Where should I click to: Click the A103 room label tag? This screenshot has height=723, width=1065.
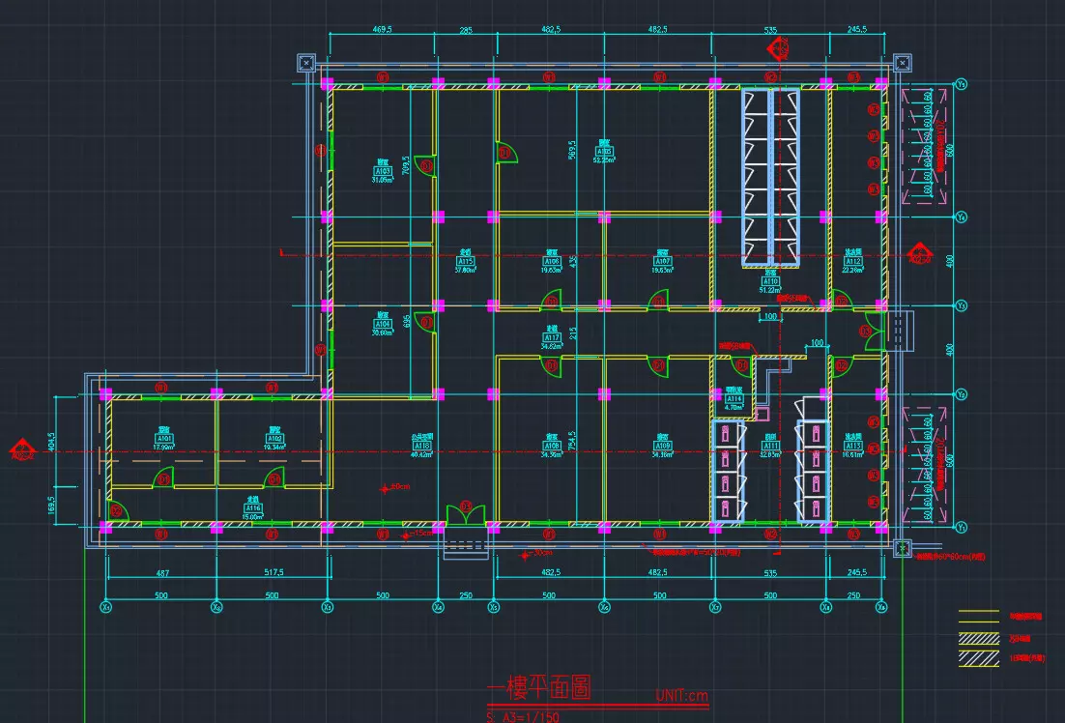point(383,171)
